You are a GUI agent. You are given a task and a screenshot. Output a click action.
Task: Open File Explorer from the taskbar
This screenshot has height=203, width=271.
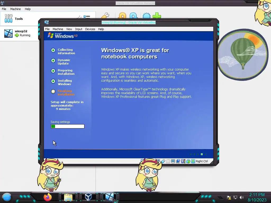(68, 197)
